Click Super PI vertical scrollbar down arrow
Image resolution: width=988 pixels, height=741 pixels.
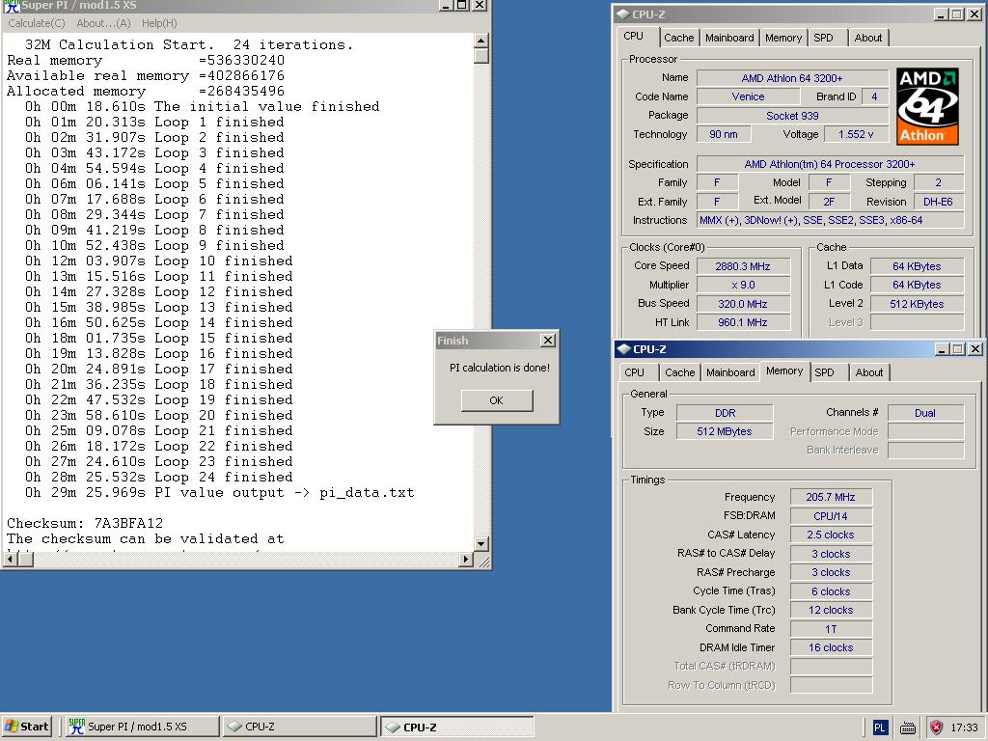480,544
